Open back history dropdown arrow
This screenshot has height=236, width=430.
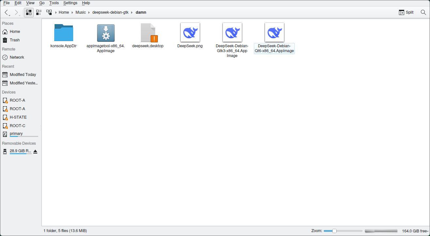[x=9, y=15]
